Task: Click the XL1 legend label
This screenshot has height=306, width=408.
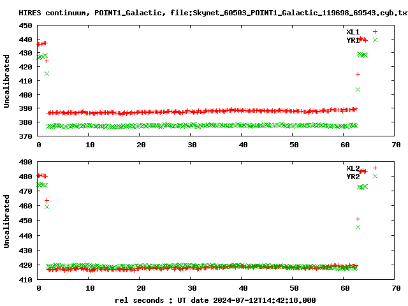Action: pos(353,32)
